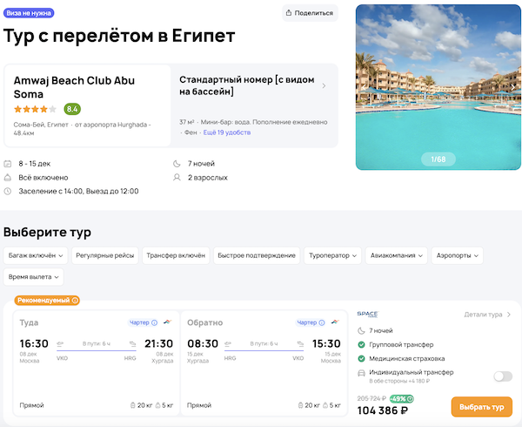Enable the Индивидуальный трансфер switch
Viewport: 522px width, 427px height.
pyautogui.click(x=502, y=376)
